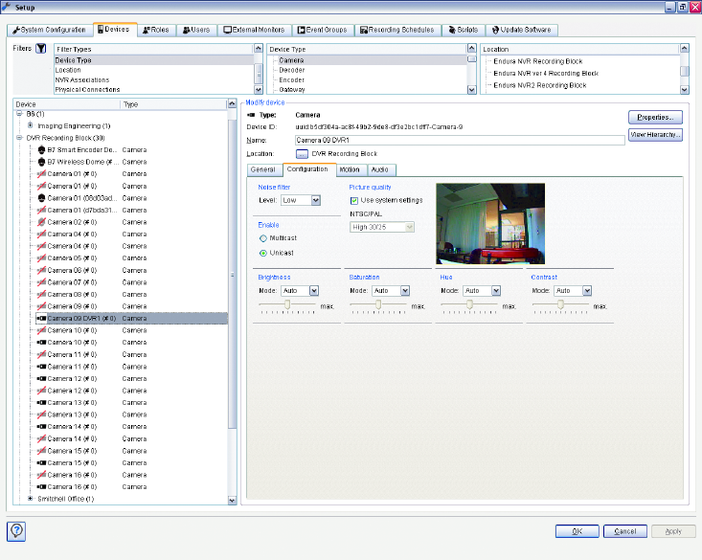
Task: Open the Brightness Mode dropdown
Action: point(313,290)
